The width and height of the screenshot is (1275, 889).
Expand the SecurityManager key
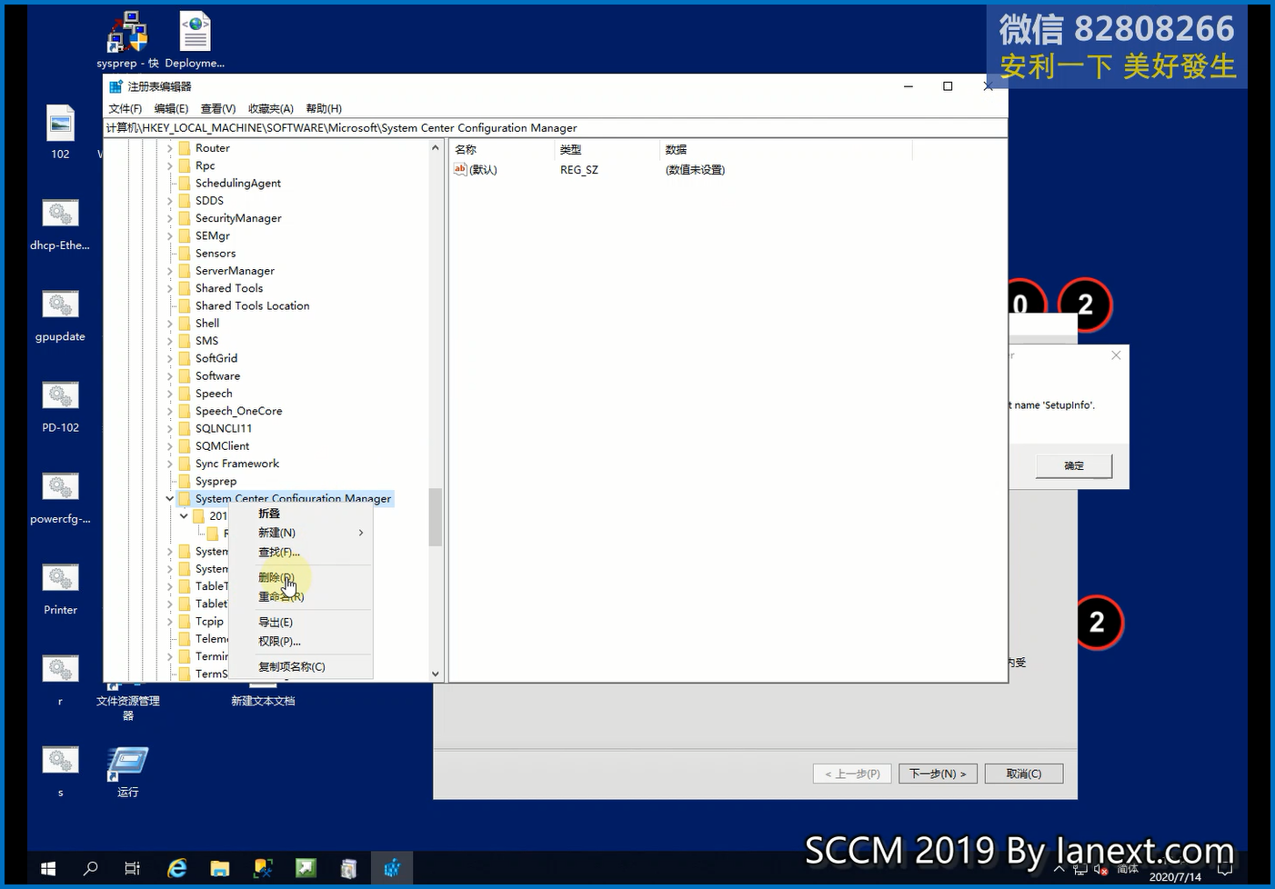169,218
